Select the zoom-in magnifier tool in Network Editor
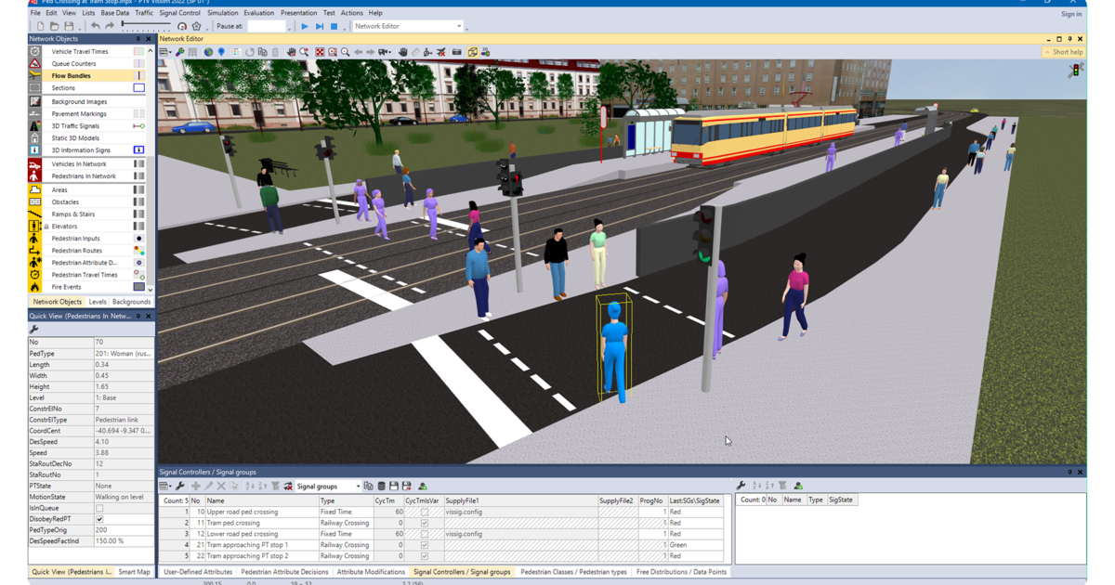Image resolution: width=1115 pixels, height=585 pixels. click(x=344, y=52)
